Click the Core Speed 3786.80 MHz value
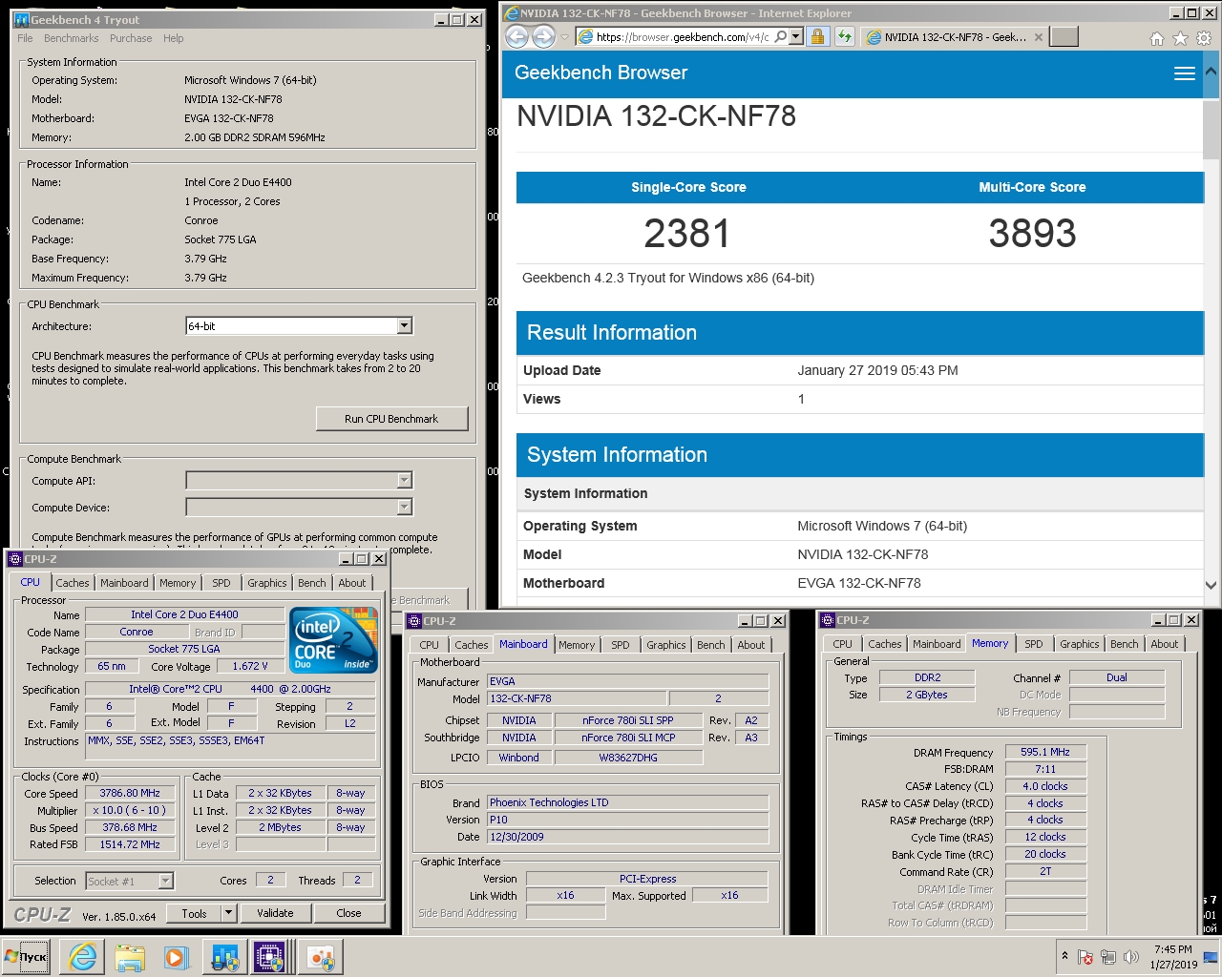 [x=130, y=793]
